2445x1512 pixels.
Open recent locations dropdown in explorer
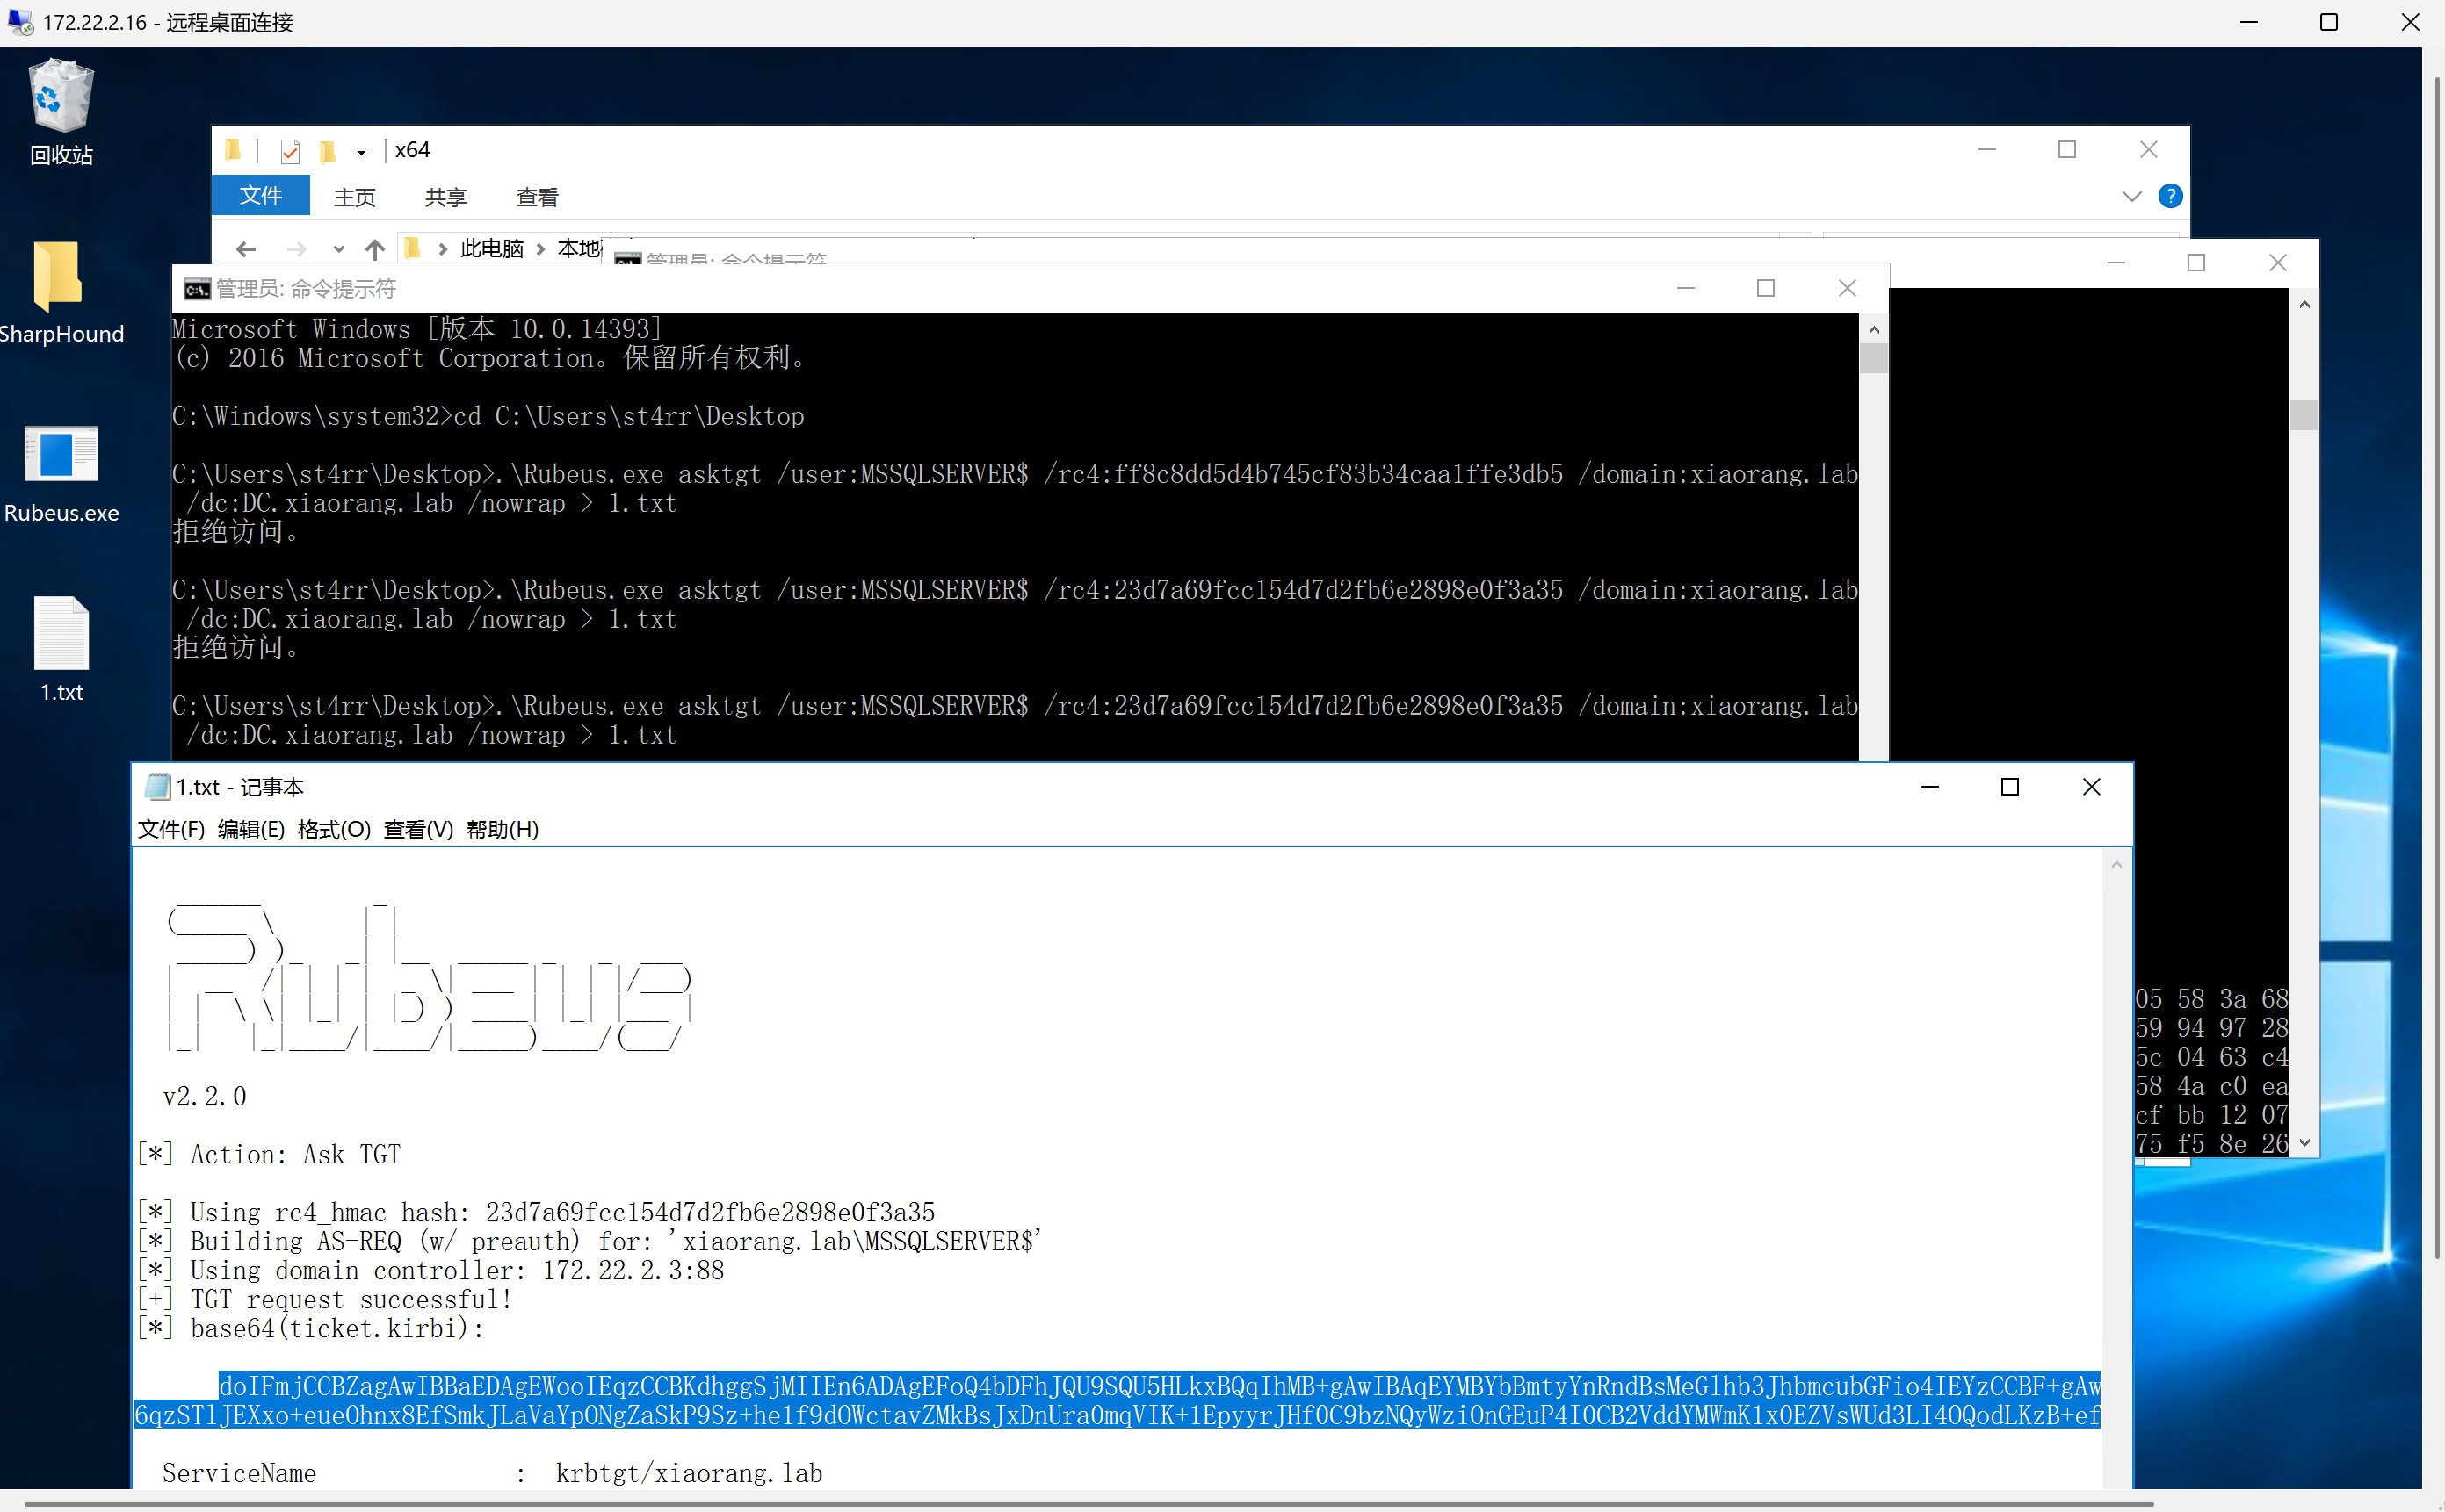point(338,250)
